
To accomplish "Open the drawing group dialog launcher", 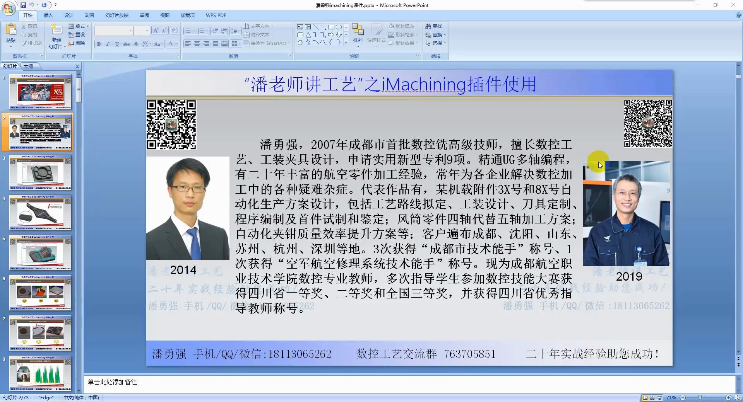I will tap(418, 56).
